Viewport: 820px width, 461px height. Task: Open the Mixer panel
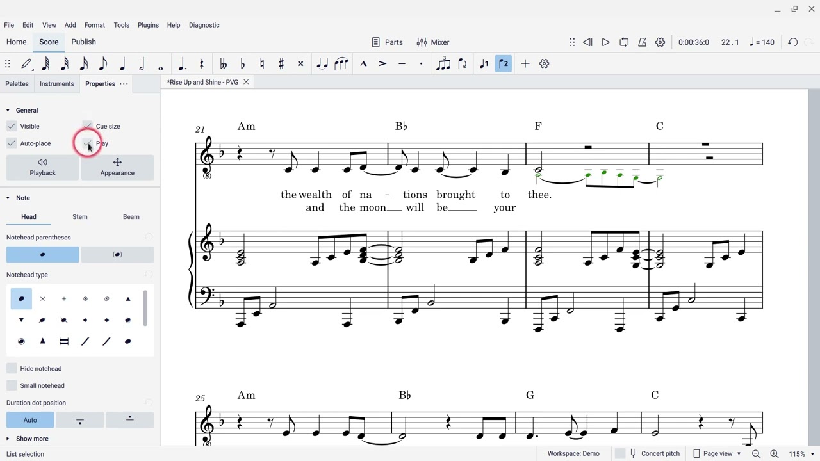(433, 42)
